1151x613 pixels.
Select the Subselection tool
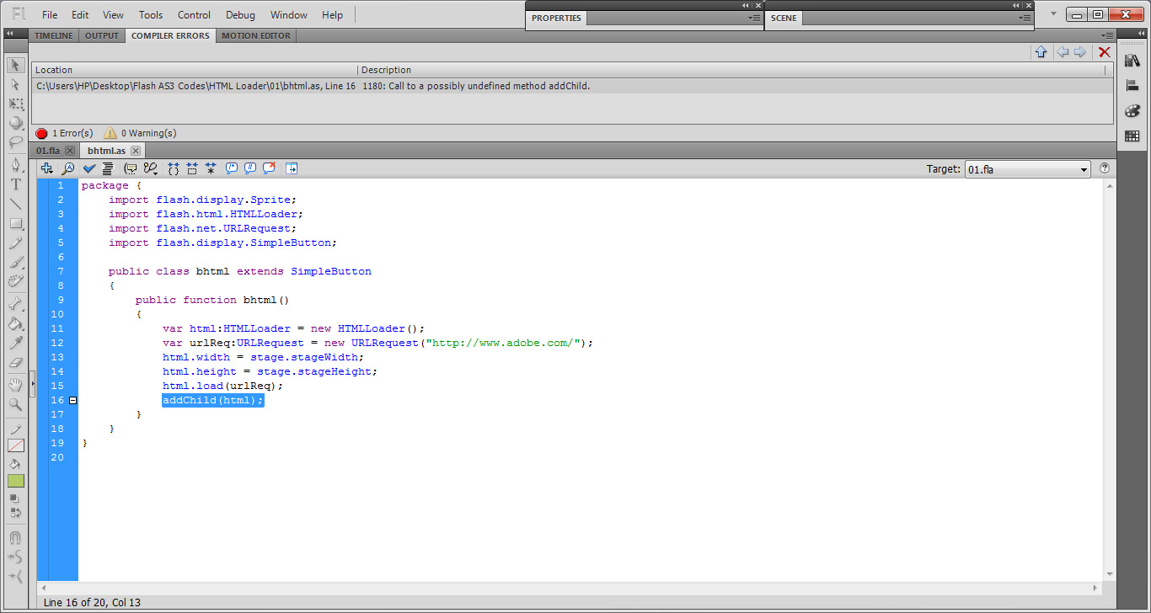point(15,84)
